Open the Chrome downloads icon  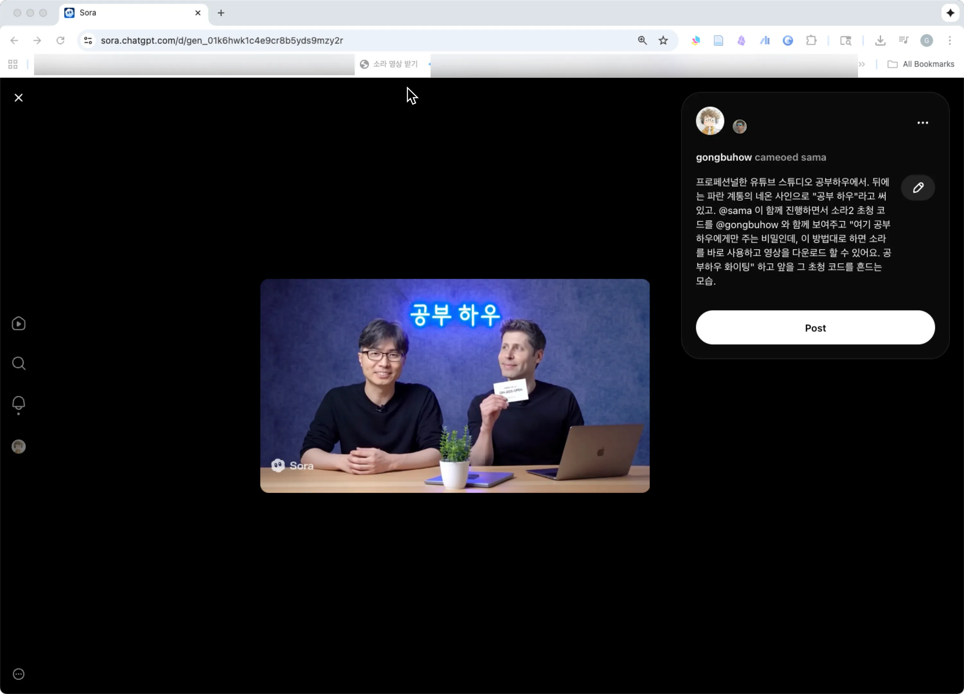[880, 40]
